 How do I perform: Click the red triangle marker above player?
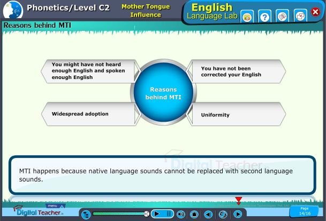(239, 201)
